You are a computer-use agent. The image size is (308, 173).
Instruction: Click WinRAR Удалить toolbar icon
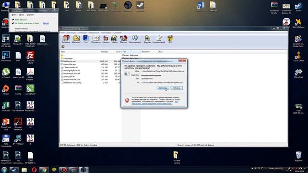click(x=106, y=39)
